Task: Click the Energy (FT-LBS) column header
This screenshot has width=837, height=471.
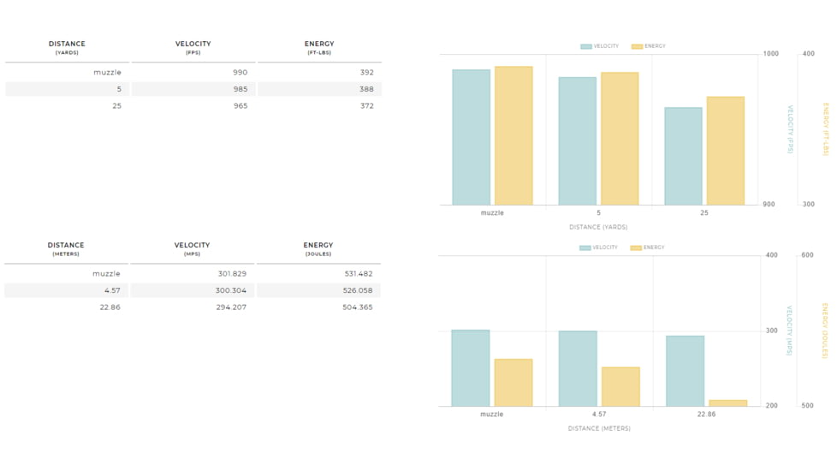Action: pyautogui.click(x=319, y=47)
